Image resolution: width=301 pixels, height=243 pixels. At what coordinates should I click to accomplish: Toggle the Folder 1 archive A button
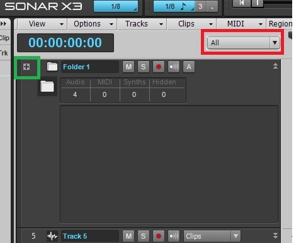[189, 67]
